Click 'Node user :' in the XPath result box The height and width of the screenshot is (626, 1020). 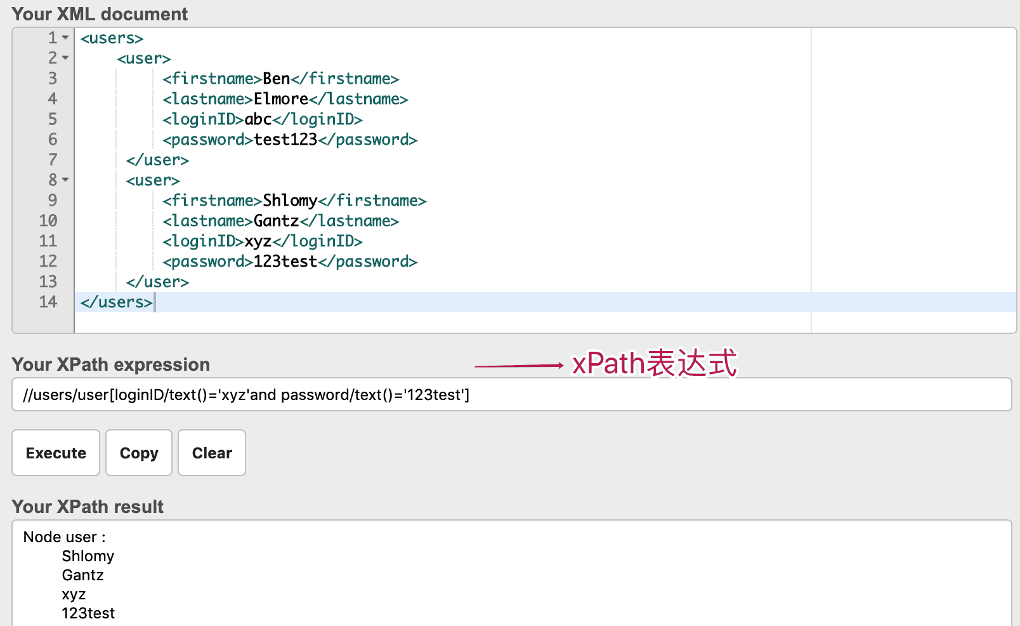[64, 537]
